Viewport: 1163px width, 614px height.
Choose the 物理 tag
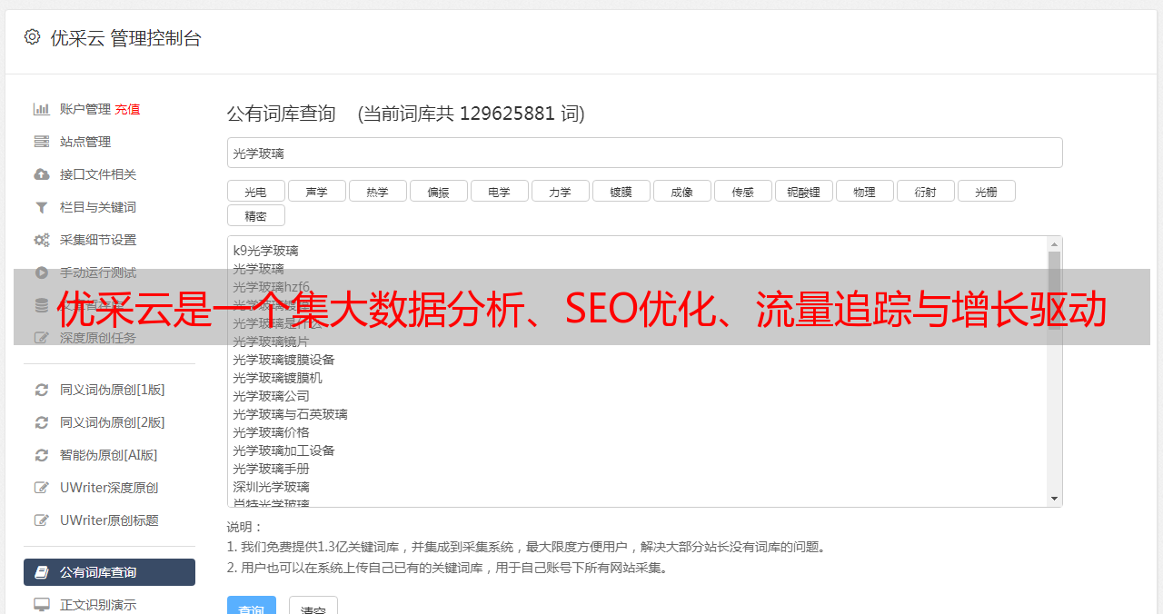[x=865, y=191]
